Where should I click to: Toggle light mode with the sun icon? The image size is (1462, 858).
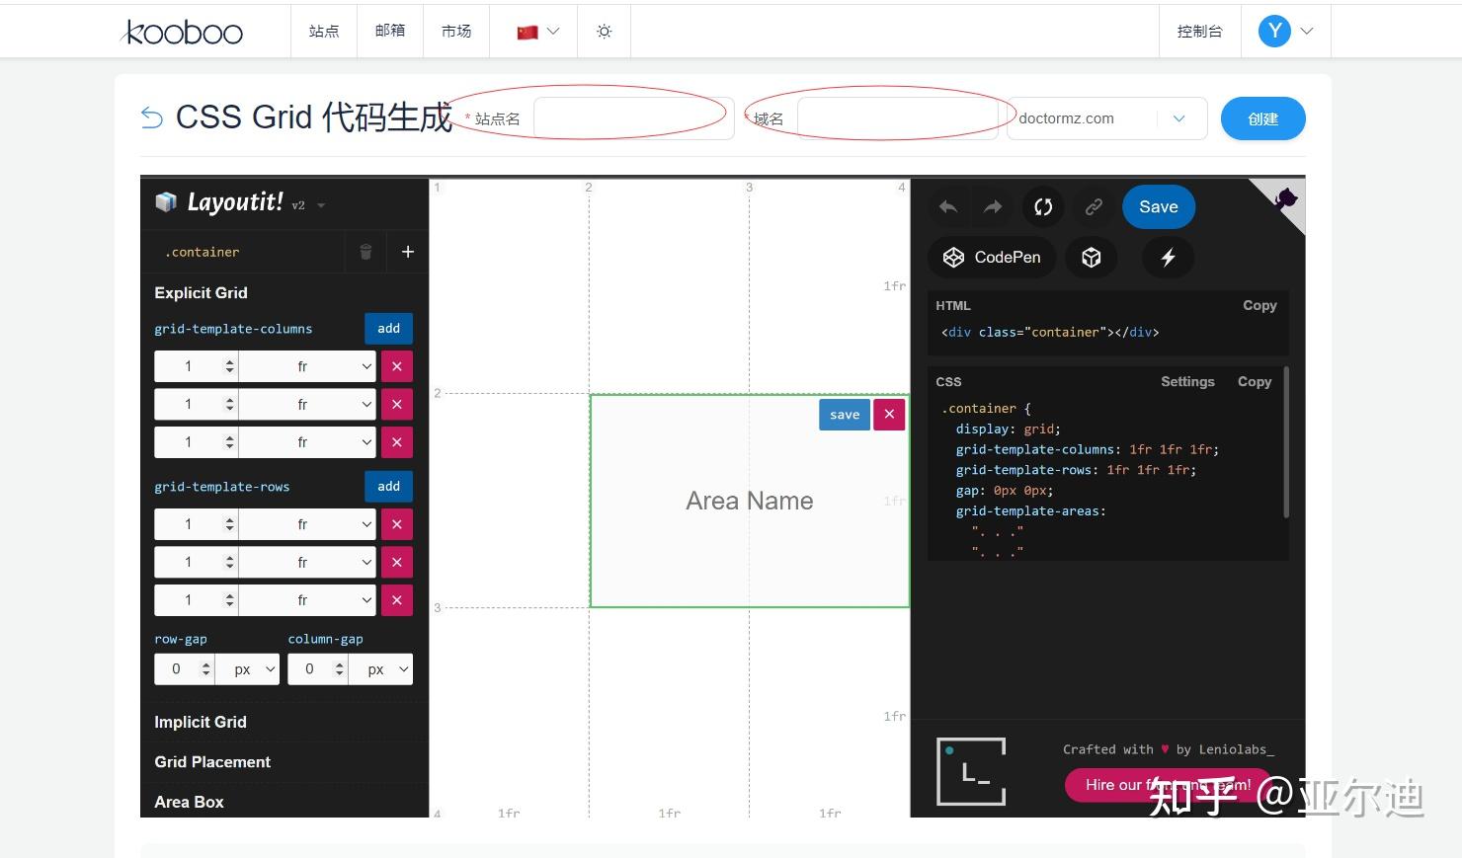[x=605, y=32]
